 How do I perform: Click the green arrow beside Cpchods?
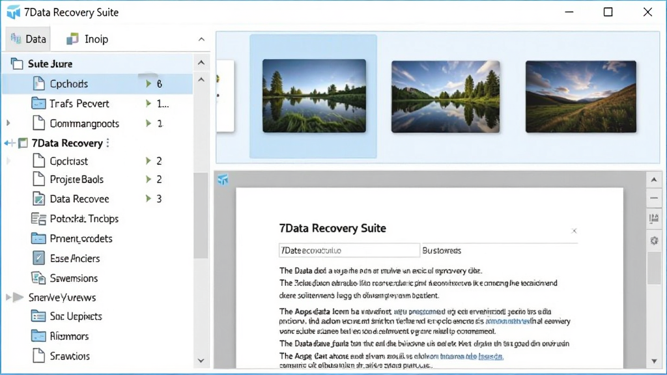click(x=149, y=84)
